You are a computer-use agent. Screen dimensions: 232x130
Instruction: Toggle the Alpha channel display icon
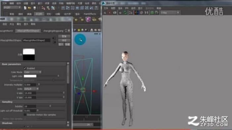(141, 13)
